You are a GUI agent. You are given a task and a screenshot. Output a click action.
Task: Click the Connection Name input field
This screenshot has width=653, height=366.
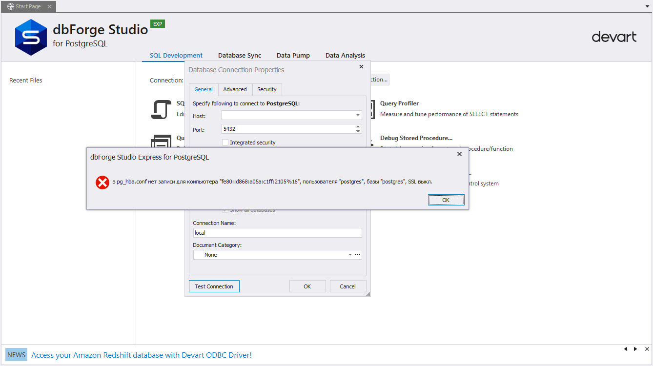click(277, 233)
